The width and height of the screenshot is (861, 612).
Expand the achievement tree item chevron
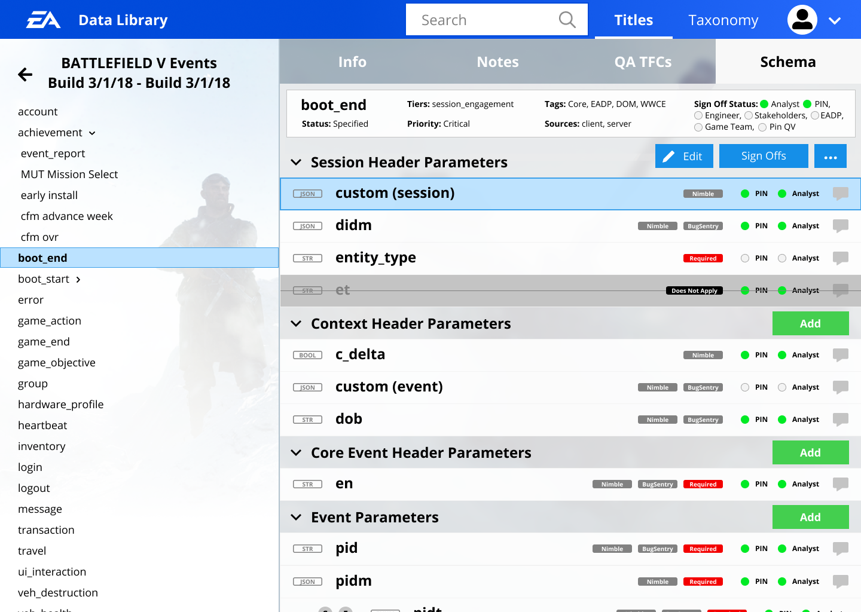(x=92, y=133)
